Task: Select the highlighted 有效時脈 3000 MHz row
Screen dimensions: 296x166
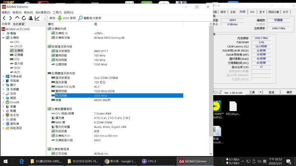Action: [x=115, y=96]
